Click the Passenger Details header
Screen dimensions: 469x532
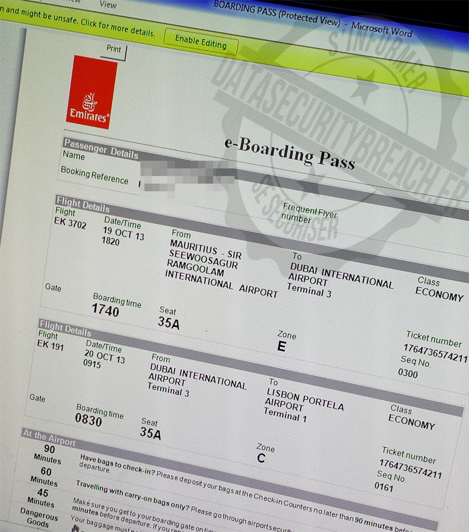pyautogui.click(x=101, y=149)
